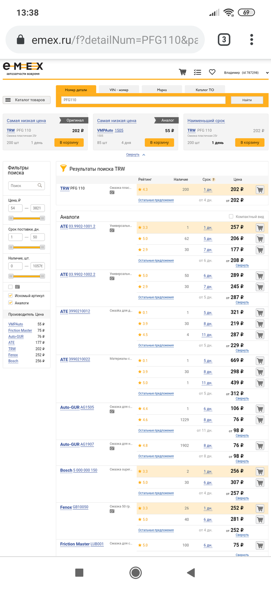Add Bosch 5 000 000 150 at 256 ₽ to cart
This screenshot has height=589, width=271.
(260, 472)
